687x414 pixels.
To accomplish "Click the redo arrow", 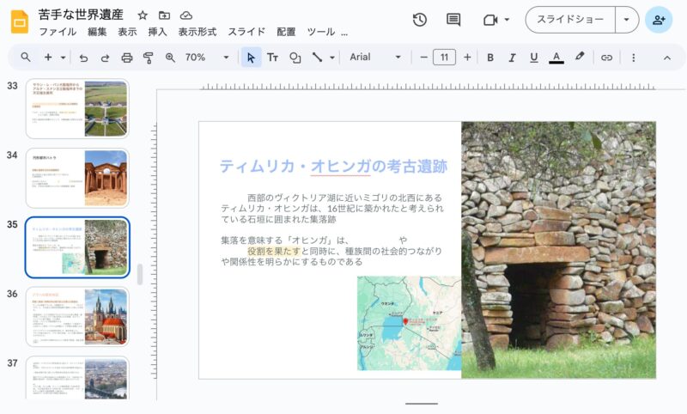I will 105,58.
